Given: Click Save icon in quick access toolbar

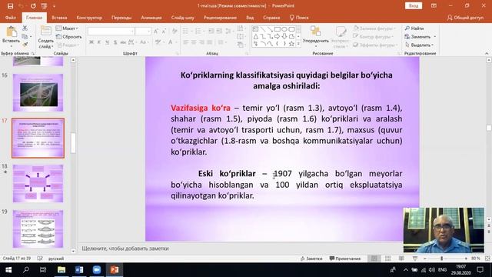Looking at the screenshot, I should point(10,6).
